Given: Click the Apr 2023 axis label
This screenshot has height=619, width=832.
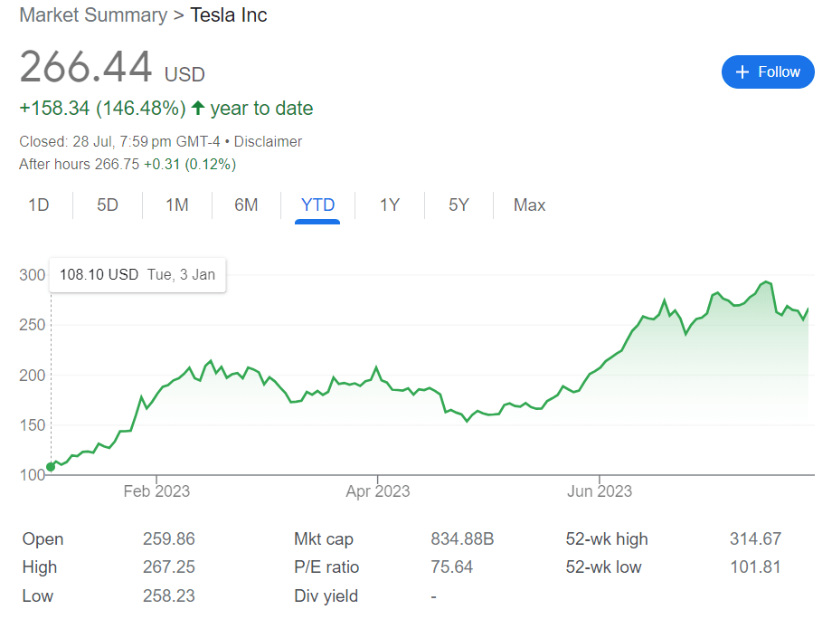Looking at the screenshot, I should tap(378, 491).
